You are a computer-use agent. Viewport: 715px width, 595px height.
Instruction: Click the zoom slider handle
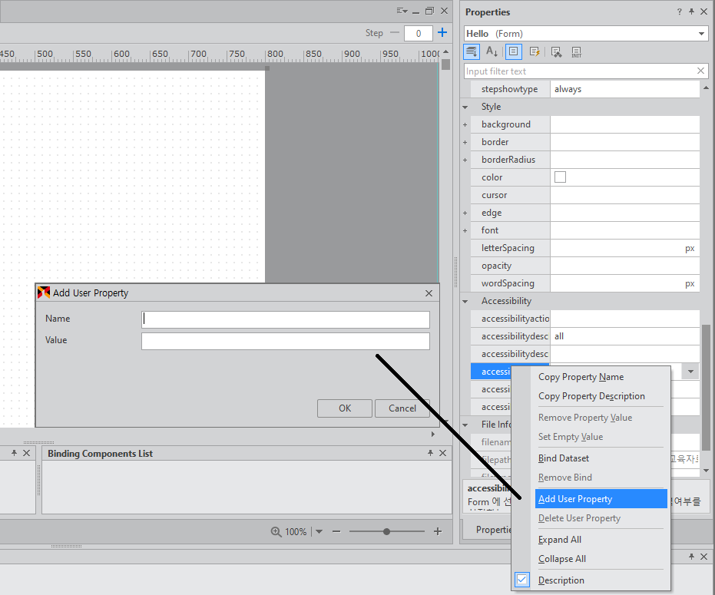coord(386,531)
